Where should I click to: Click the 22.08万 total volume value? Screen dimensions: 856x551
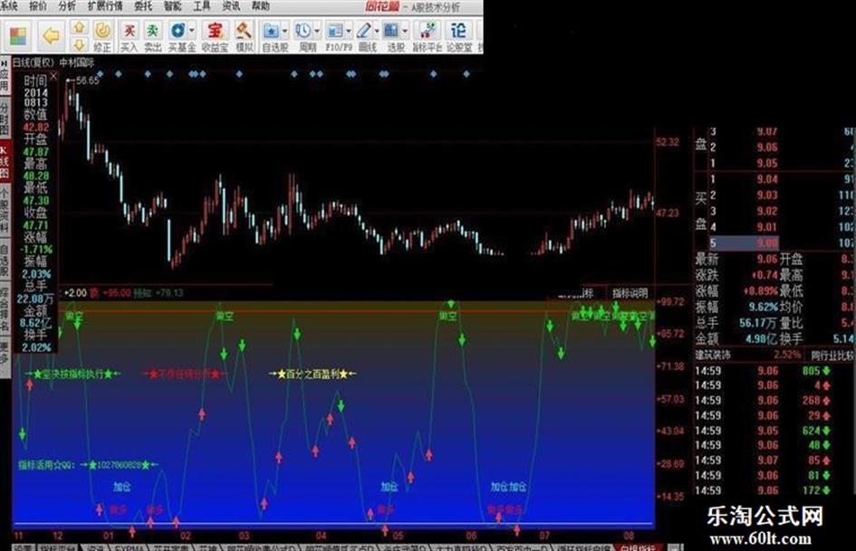tap(35, 299)
